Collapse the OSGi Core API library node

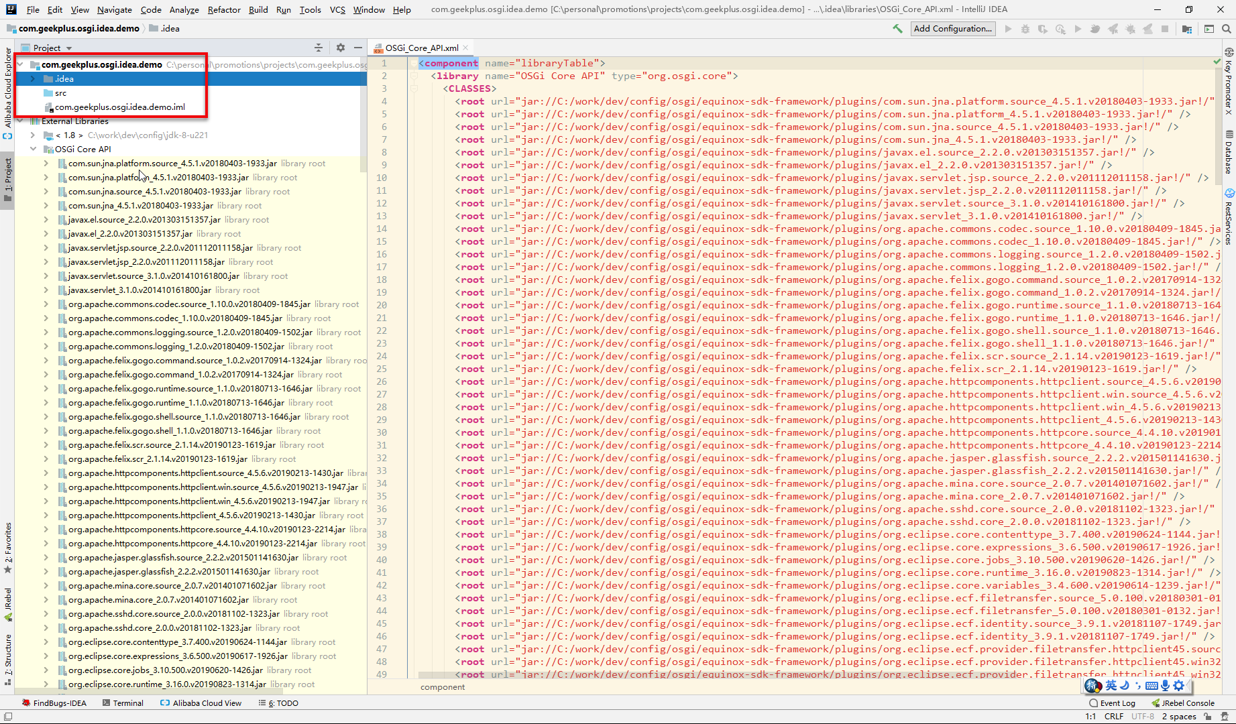pyautogui.click(x=33, y=149)
